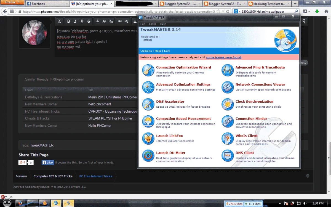Click unlink icon in editor toolbar
The height and width of the screenshot is (207, 331).
pos(127,21)
